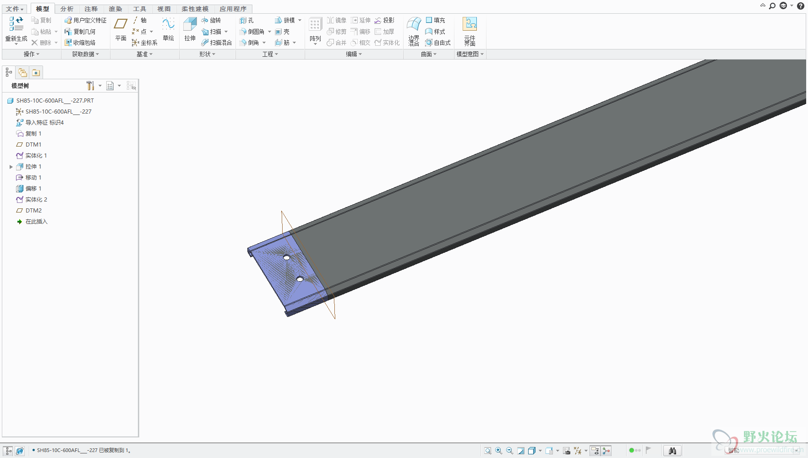Switch to the 应用程序 tab
This screenshot has width=808, height=458.
click(233, 9)
